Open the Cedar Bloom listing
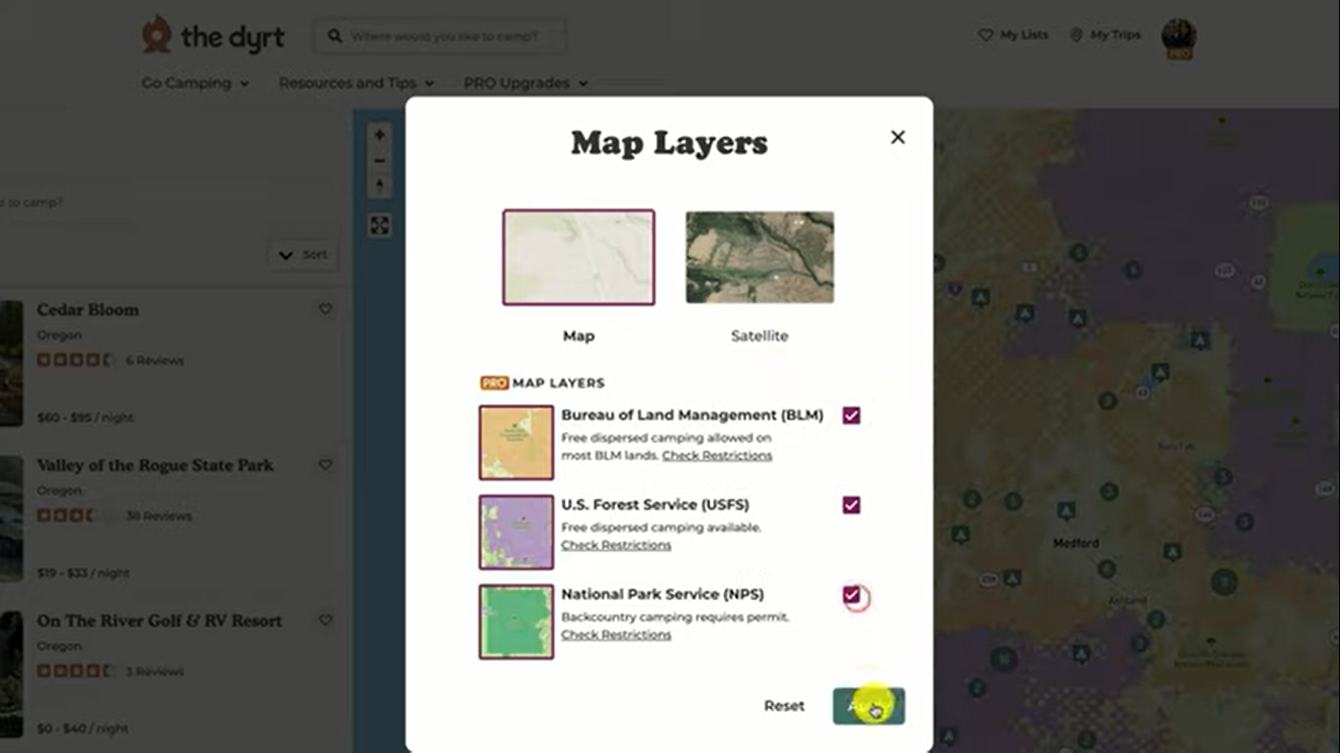The height and width of the screenshot is (753, 1340). pos(87,310)
